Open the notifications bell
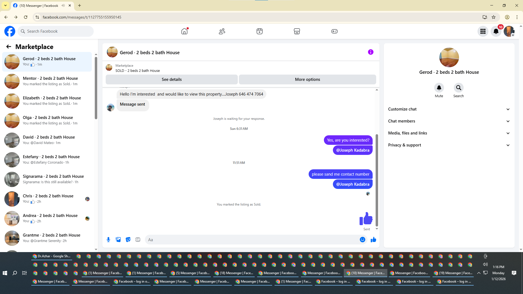 (x=496, y=31)
